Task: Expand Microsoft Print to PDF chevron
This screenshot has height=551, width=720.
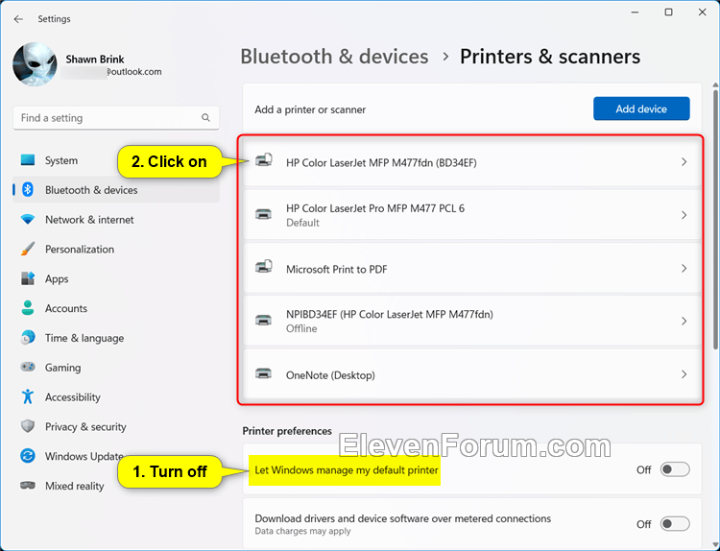Action: (x=684, y=269)
